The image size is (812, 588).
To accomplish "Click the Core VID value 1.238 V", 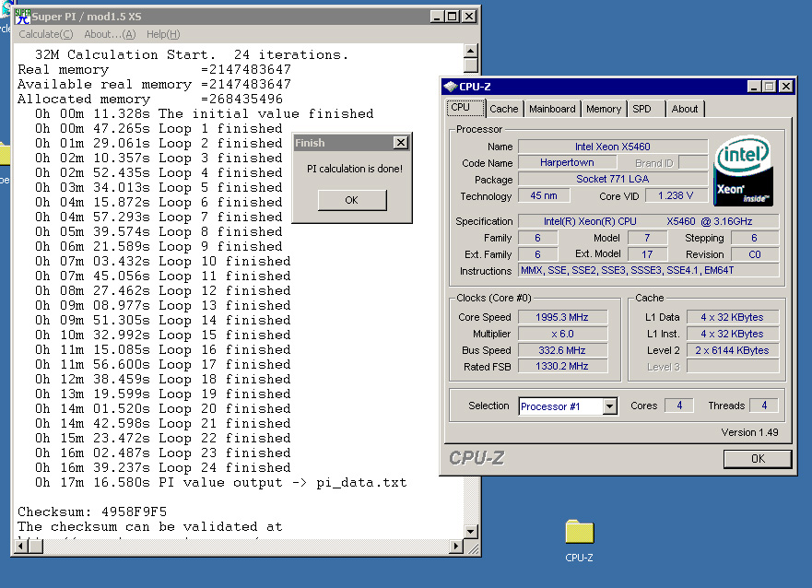I will pos(676,195).
